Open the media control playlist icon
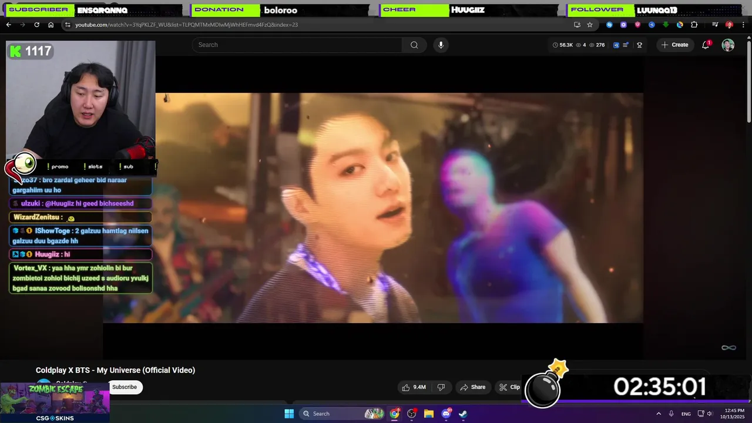 [x=715, y=25]
